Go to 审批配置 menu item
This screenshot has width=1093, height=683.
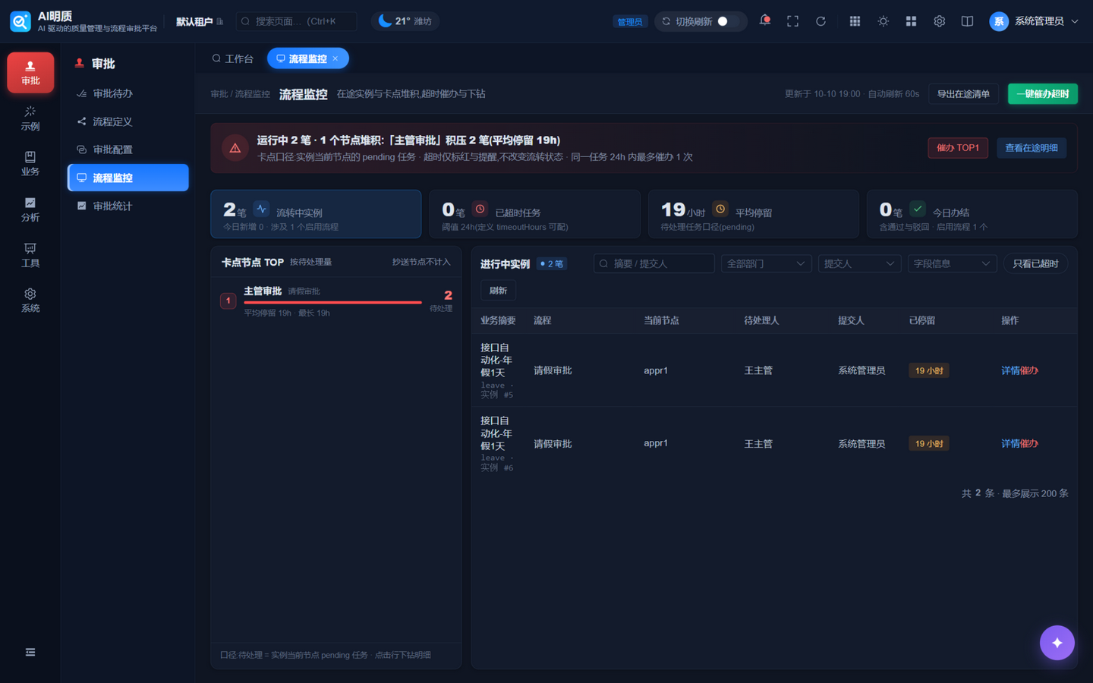click(x=128, y=150)
